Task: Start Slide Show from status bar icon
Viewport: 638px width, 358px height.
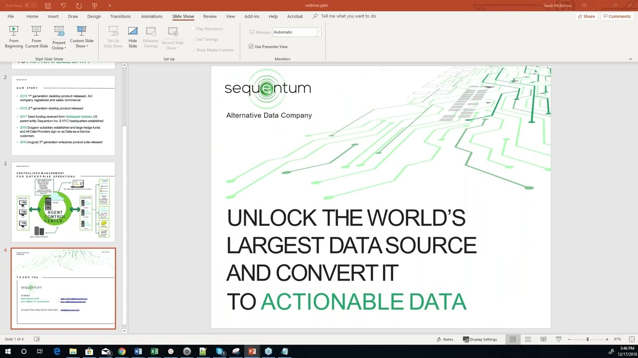Action: click(559, 339)
